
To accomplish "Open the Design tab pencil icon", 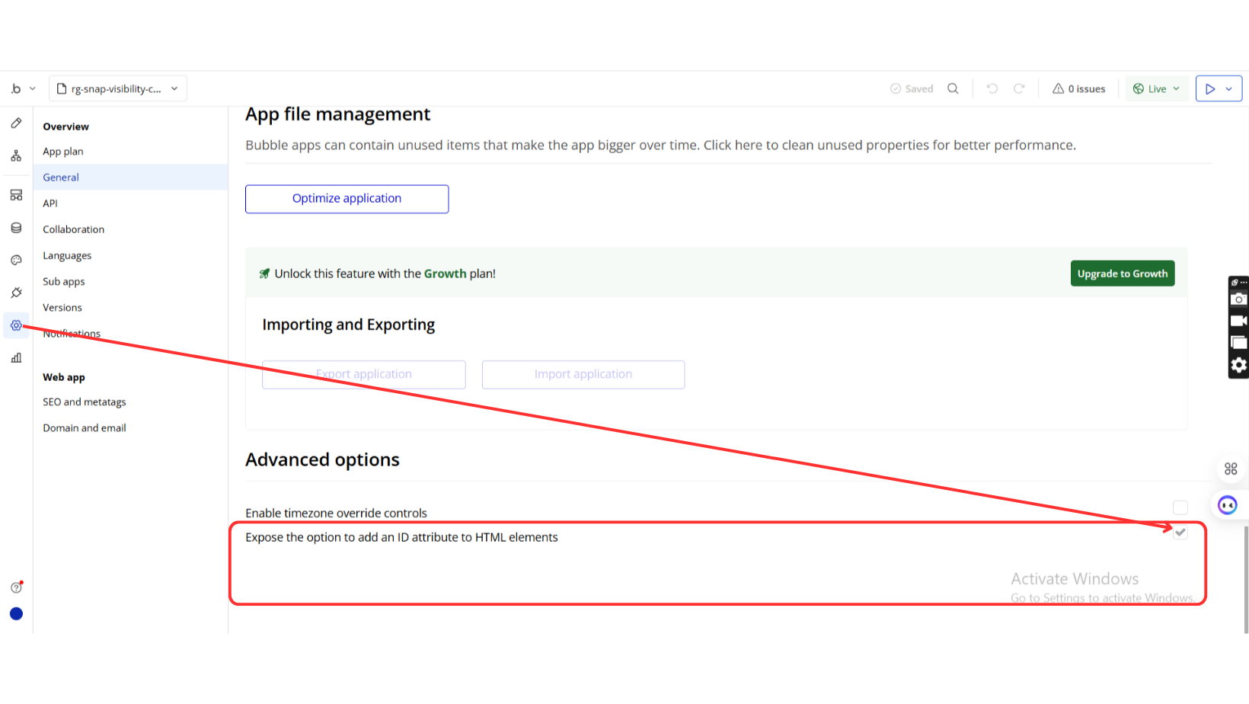I will point(16,123).
